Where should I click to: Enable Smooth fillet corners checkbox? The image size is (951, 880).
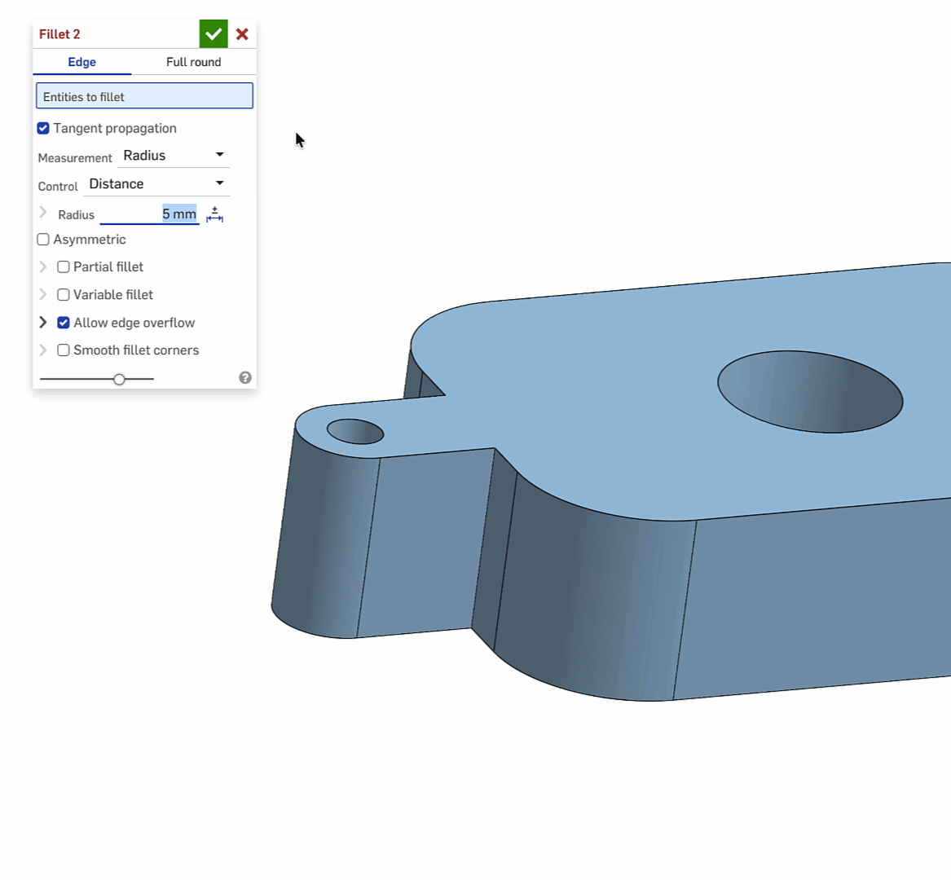click(63, 350)
